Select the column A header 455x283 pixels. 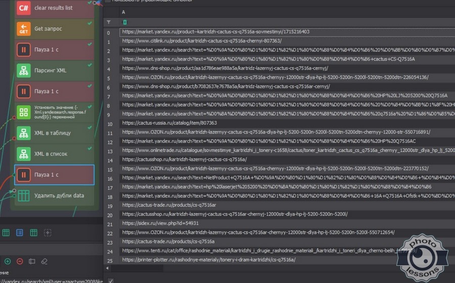[124, 12]
